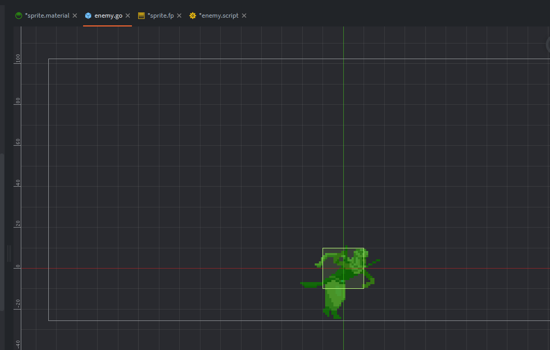The height and width of the screenshot is (350, 550).
Task: Switch to the sprite.material tab
Action: [x=47, y=16]
